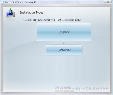Click the 'or' label between the buttons

(64, 43)
